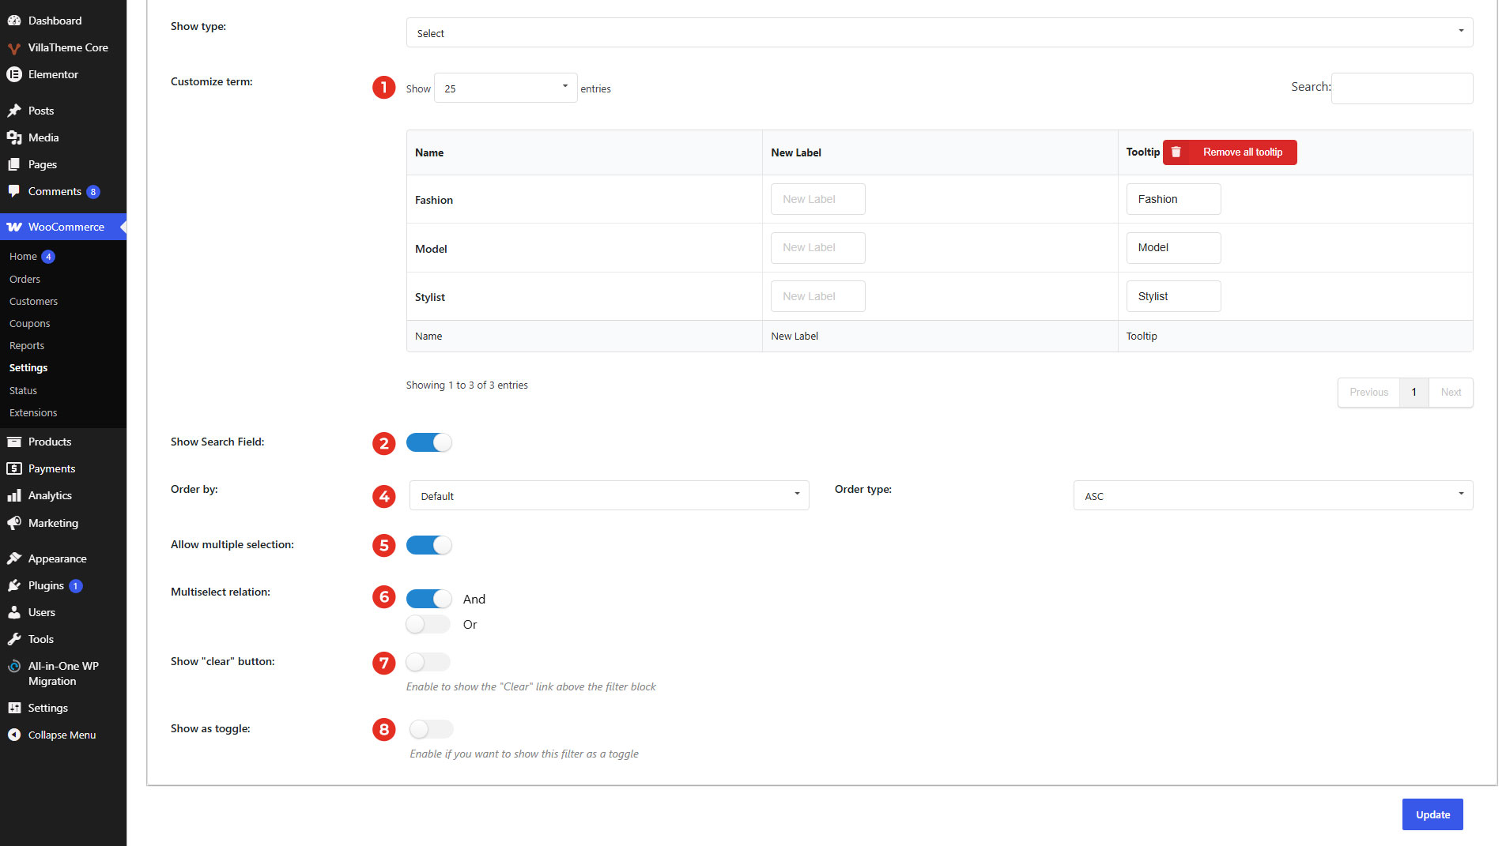Click the Collapse Menu arrow icon
Screen dimensions: 1506x846
pos(14,735)
